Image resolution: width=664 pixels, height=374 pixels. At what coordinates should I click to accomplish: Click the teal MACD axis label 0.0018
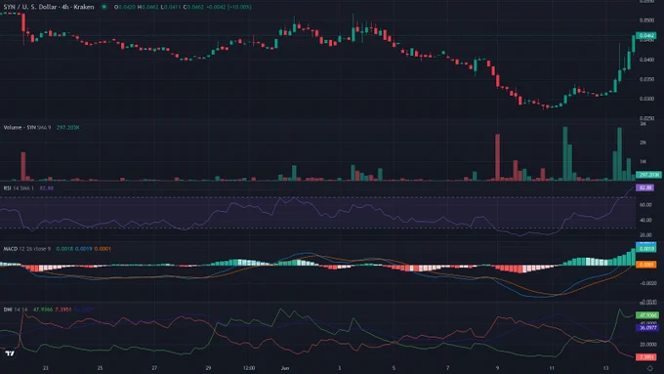(x=646, y=249)
